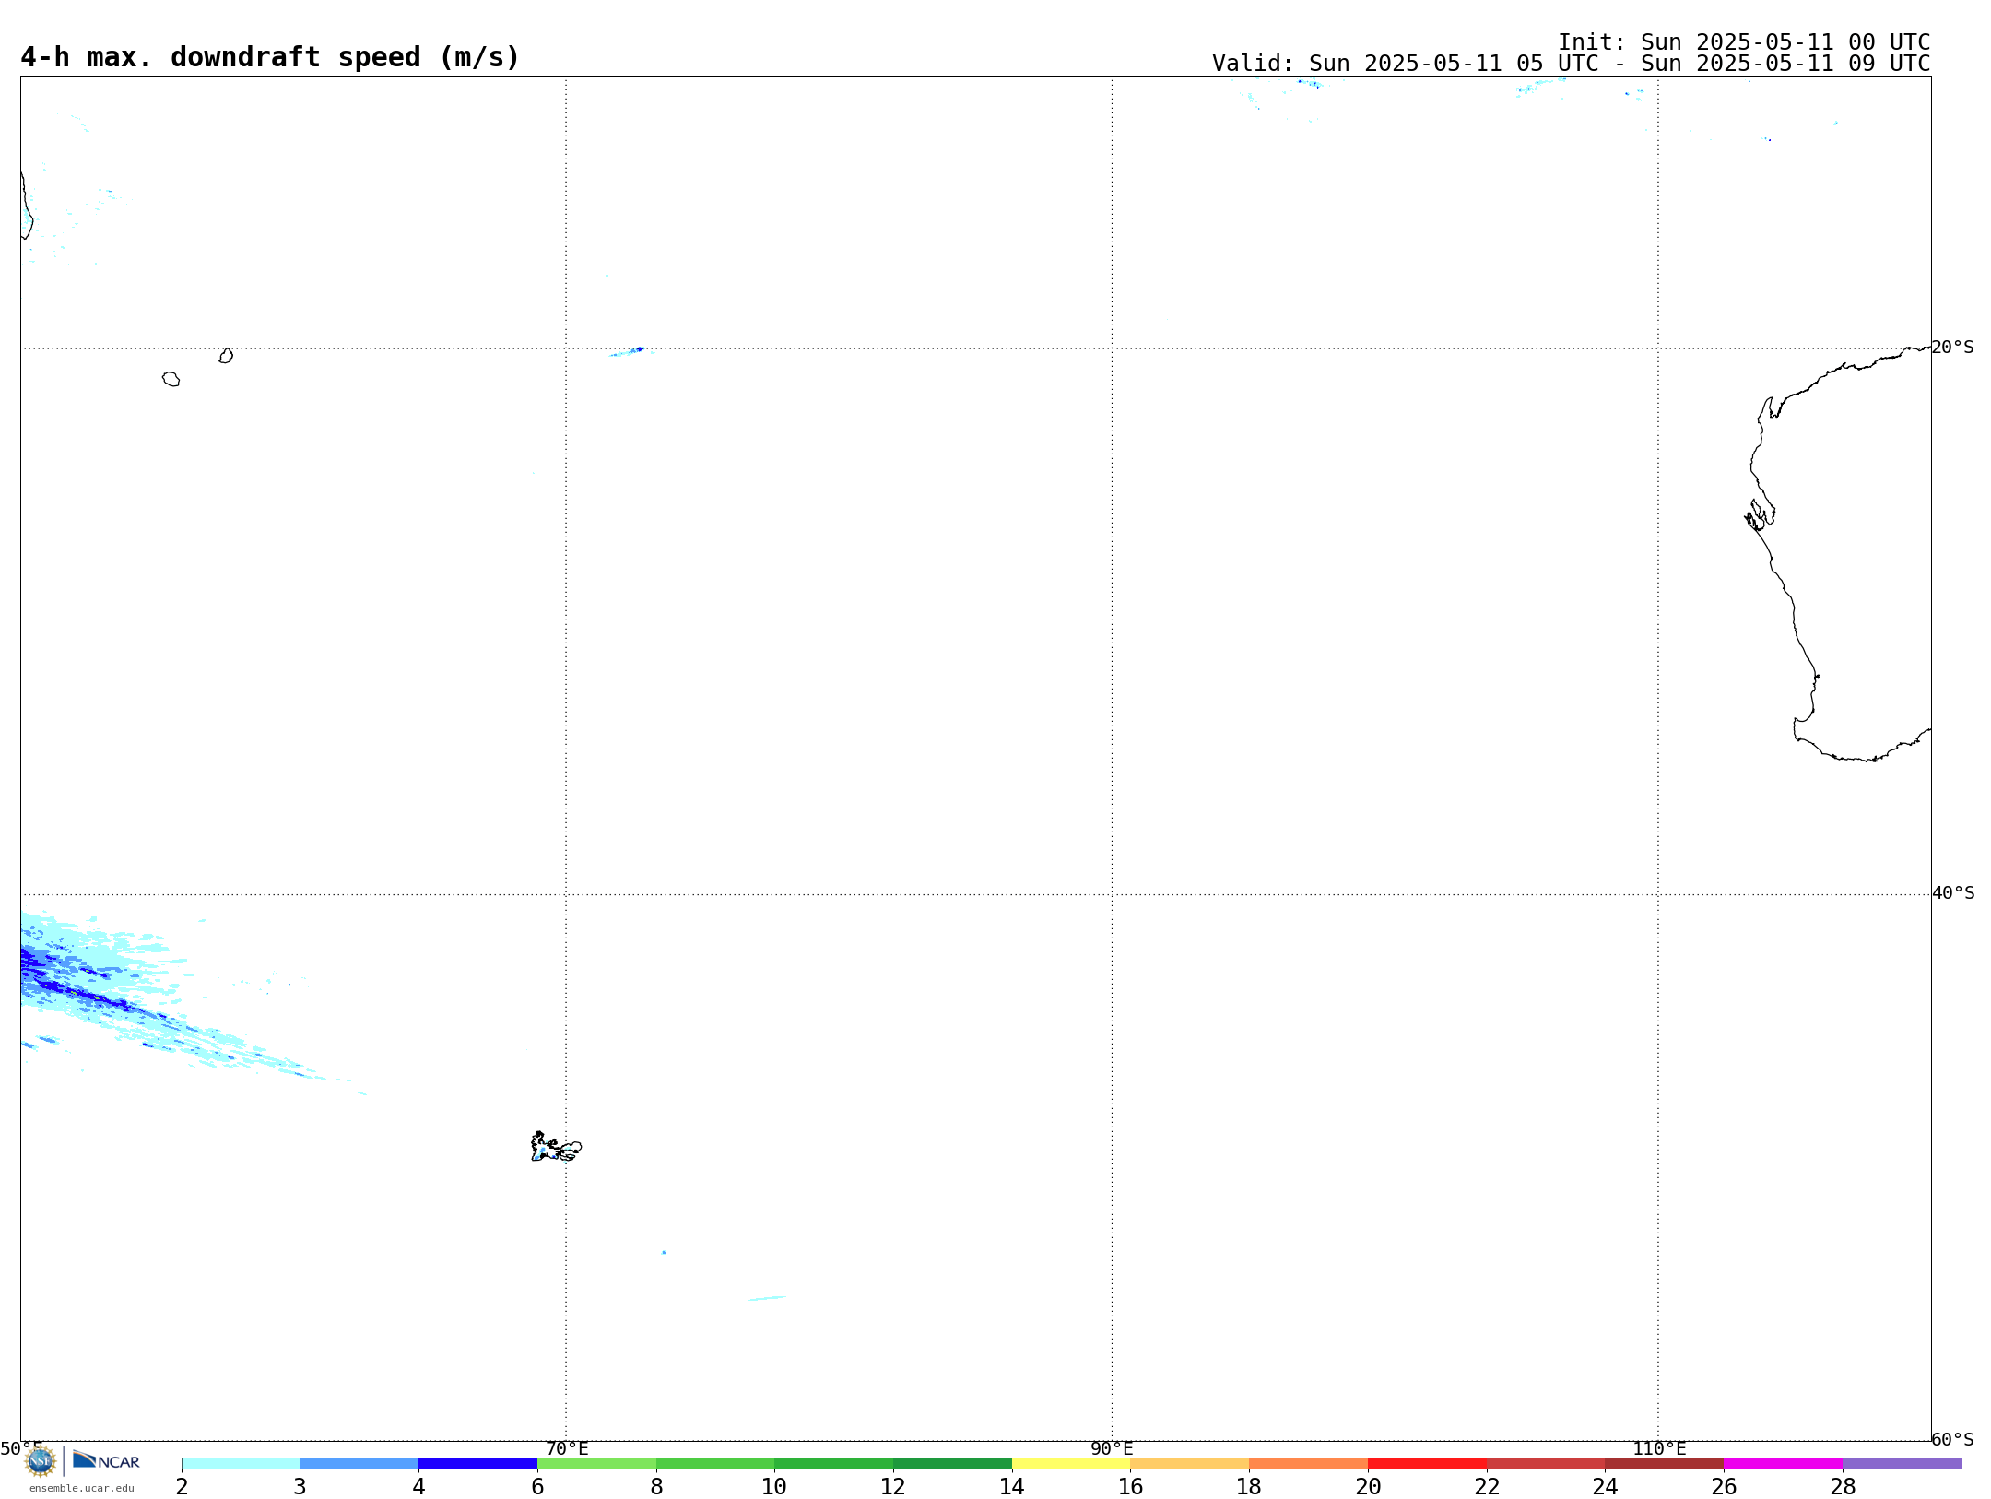
Task: Click the light green 6-8 m/s swatch
Action: point(597,1464)
